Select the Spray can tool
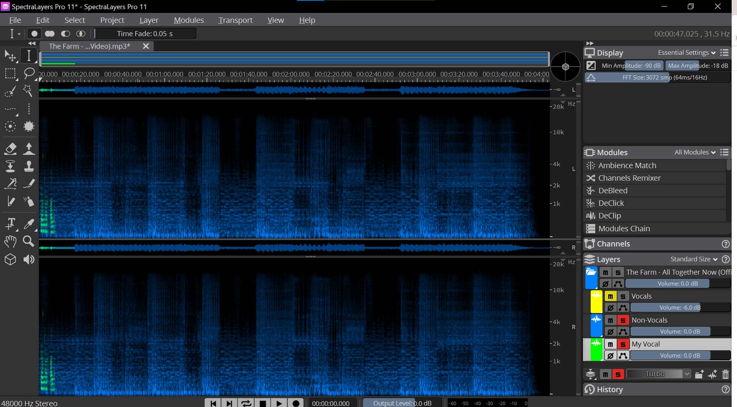Viewport: 737px width, 407px height. coord(29,201)
